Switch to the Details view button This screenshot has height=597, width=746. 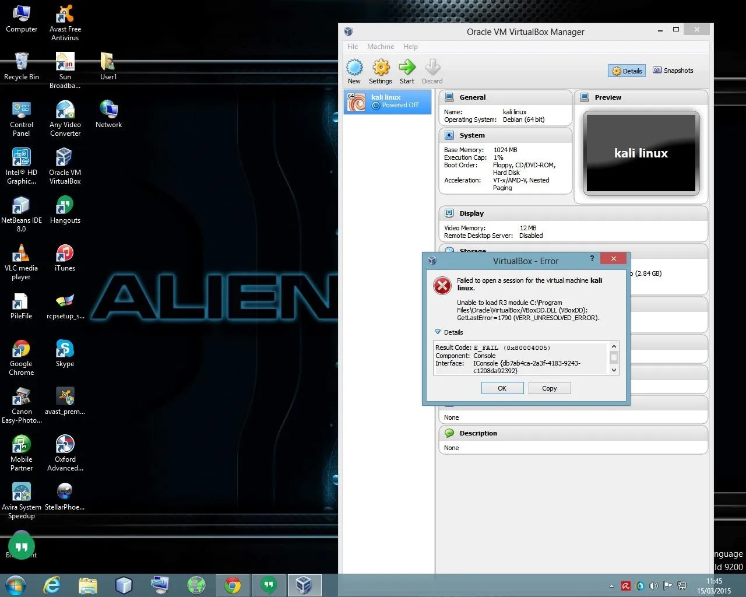point(627,71)
